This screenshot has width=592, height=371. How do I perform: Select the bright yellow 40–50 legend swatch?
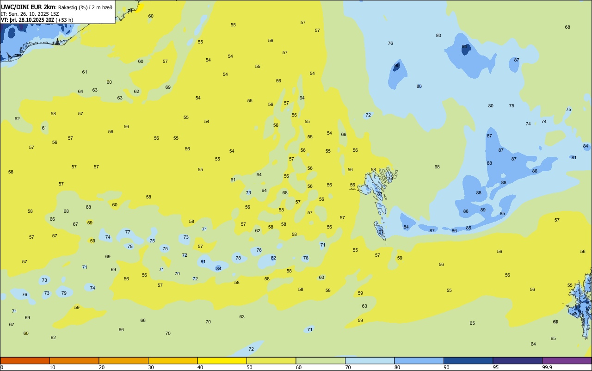(222, 360)
